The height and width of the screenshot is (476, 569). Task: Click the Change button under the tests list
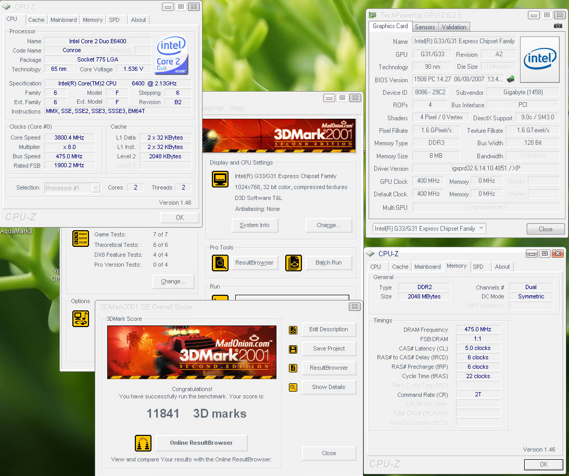(173, 281)
